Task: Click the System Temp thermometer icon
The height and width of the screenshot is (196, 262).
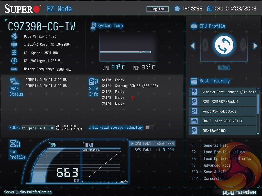Action: click(x=93, y=26)
